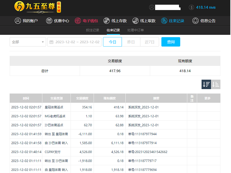Open 我的账户 account icon
The height and width of the screenshot is (173, 231).
[18, 21]
